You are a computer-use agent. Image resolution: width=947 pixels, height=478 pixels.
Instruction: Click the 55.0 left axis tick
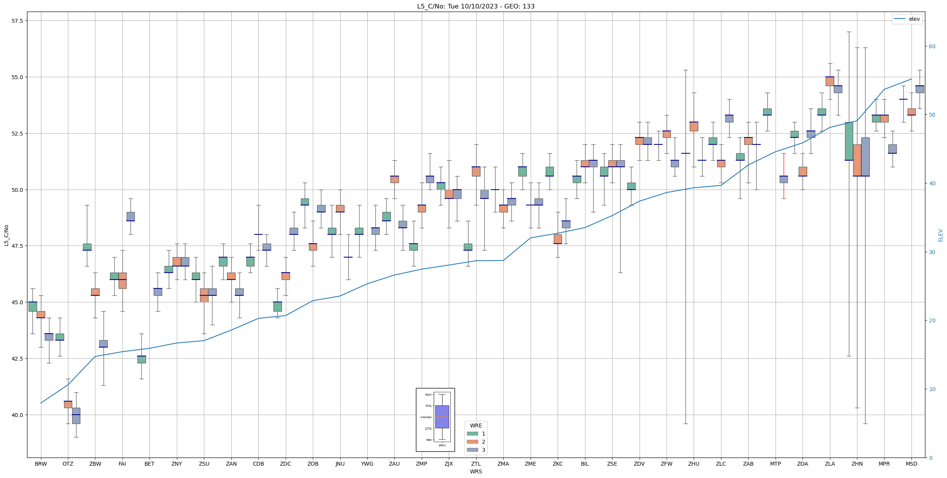[x=17, y=77]
